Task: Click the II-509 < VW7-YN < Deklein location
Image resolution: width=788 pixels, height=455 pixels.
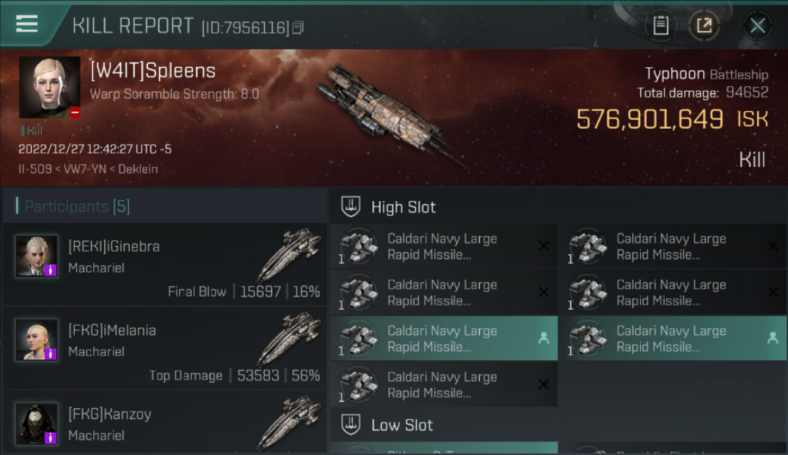Action: click(x=88, y=169)
